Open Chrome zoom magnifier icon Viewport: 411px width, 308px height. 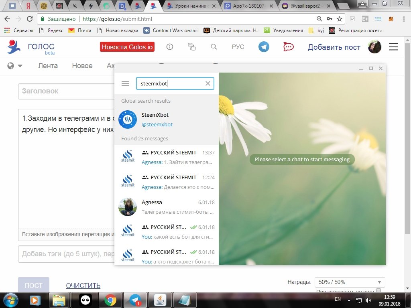pos(319,19)
